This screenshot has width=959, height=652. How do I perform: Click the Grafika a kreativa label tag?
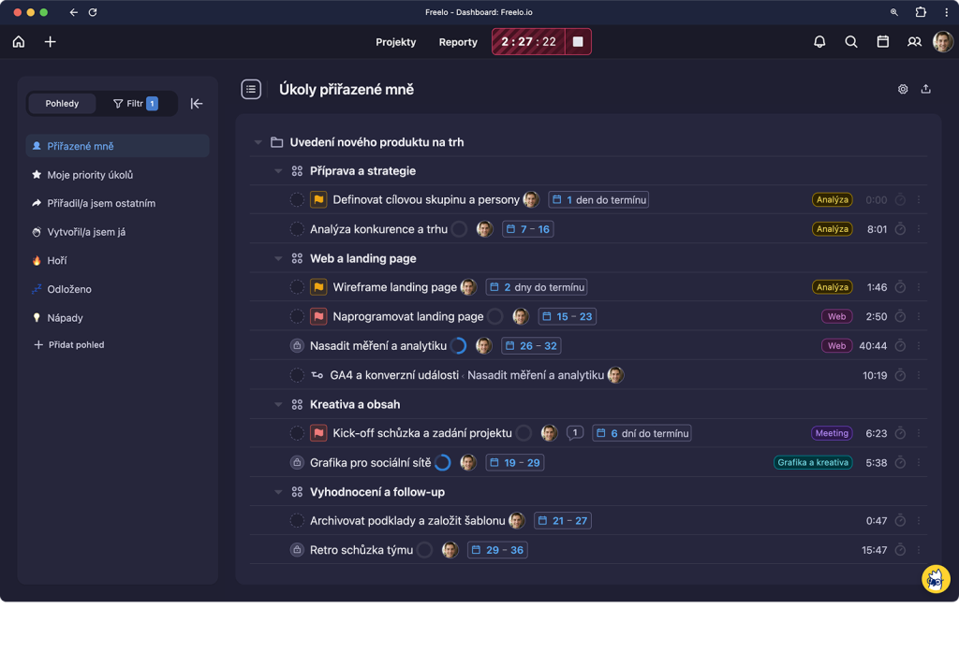[812, 462]
